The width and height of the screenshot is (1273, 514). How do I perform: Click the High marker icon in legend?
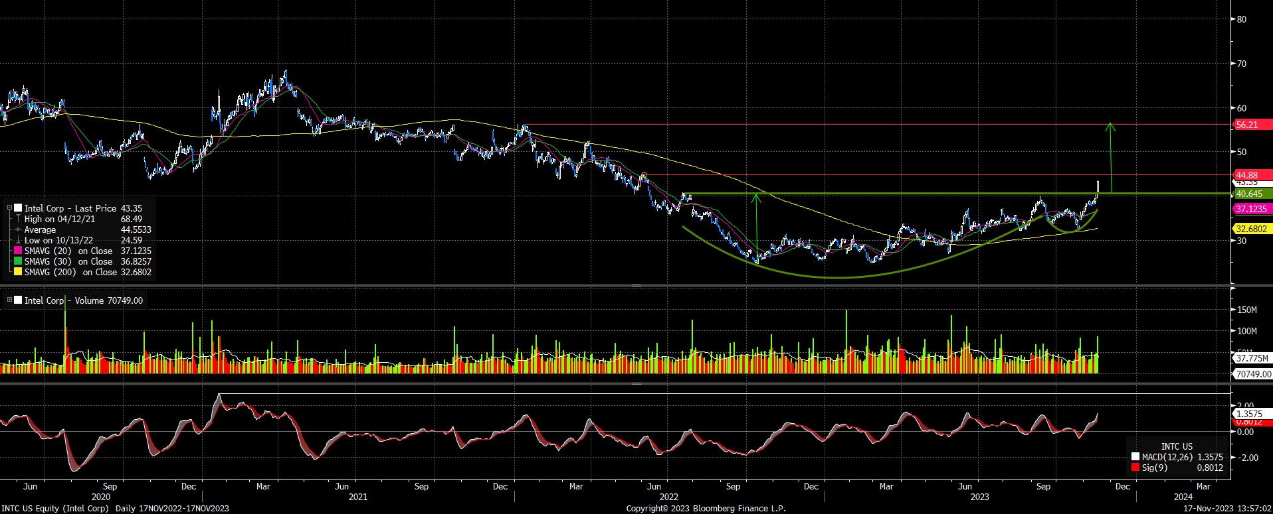pyautogui.click(x=18, y=219)
